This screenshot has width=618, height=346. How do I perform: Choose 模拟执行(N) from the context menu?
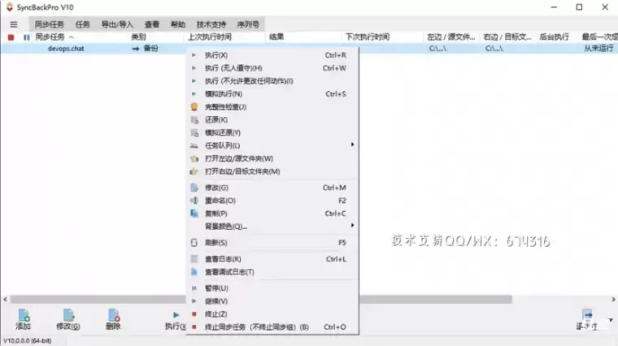click(272, 94)
